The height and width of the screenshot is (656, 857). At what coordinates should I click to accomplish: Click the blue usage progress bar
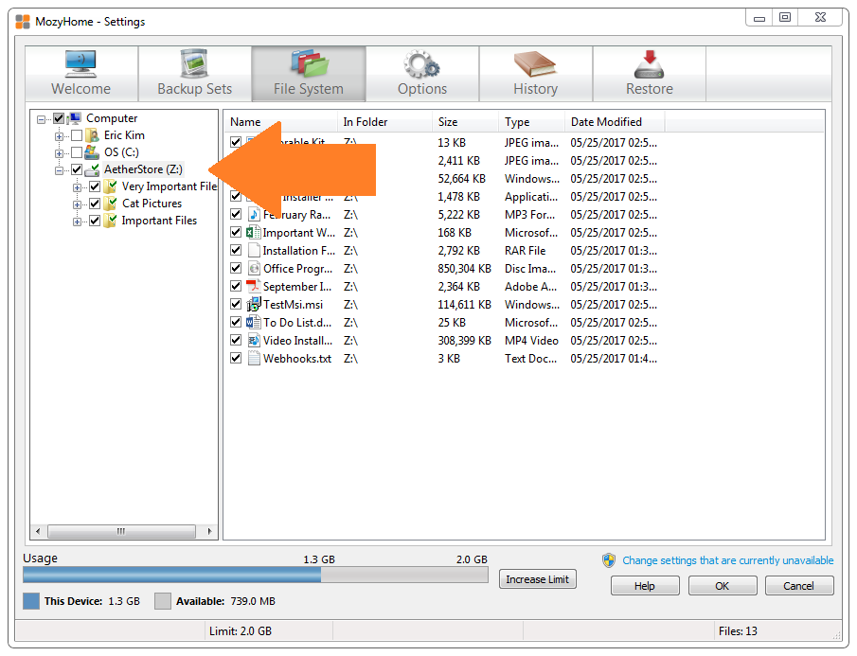[x=171, y=575]
